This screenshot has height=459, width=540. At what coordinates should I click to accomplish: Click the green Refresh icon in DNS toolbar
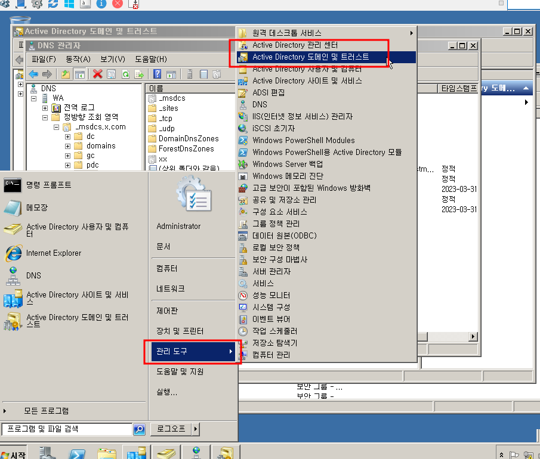126,74
